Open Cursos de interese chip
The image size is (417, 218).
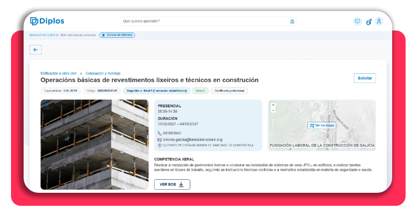click(117, 35)
